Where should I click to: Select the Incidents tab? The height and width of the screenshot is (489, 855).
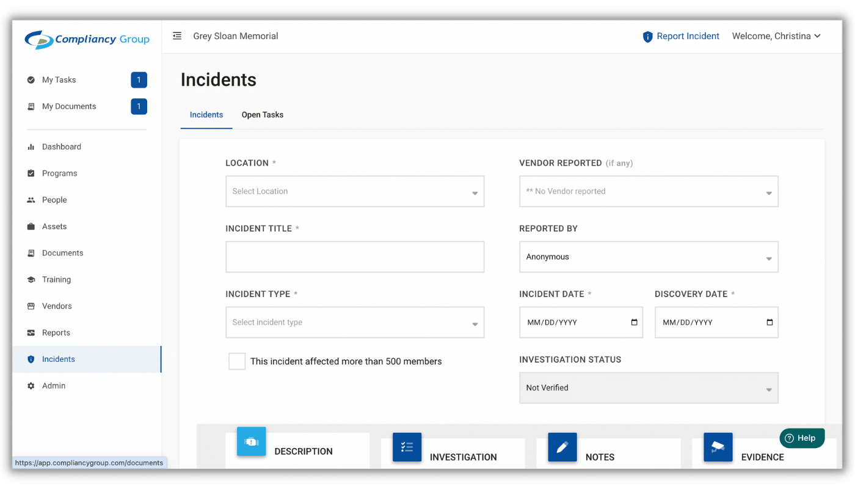pyautogui.click(x=206, y=115)
